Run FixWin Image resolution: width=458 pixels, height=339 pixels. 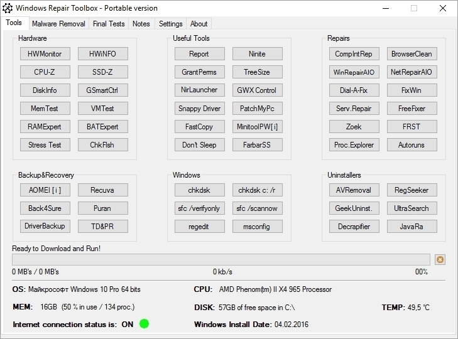(412, 90)
